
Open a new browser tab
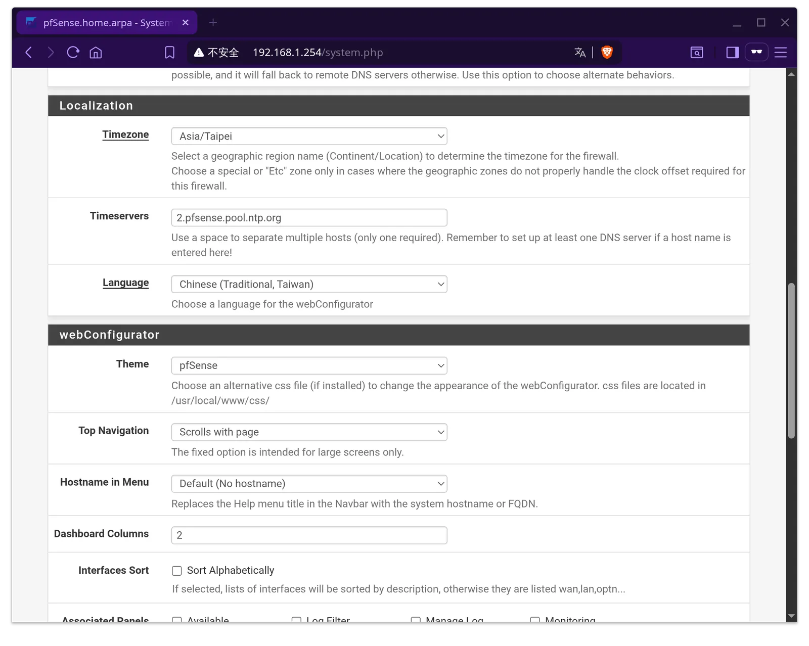[213, 23]
